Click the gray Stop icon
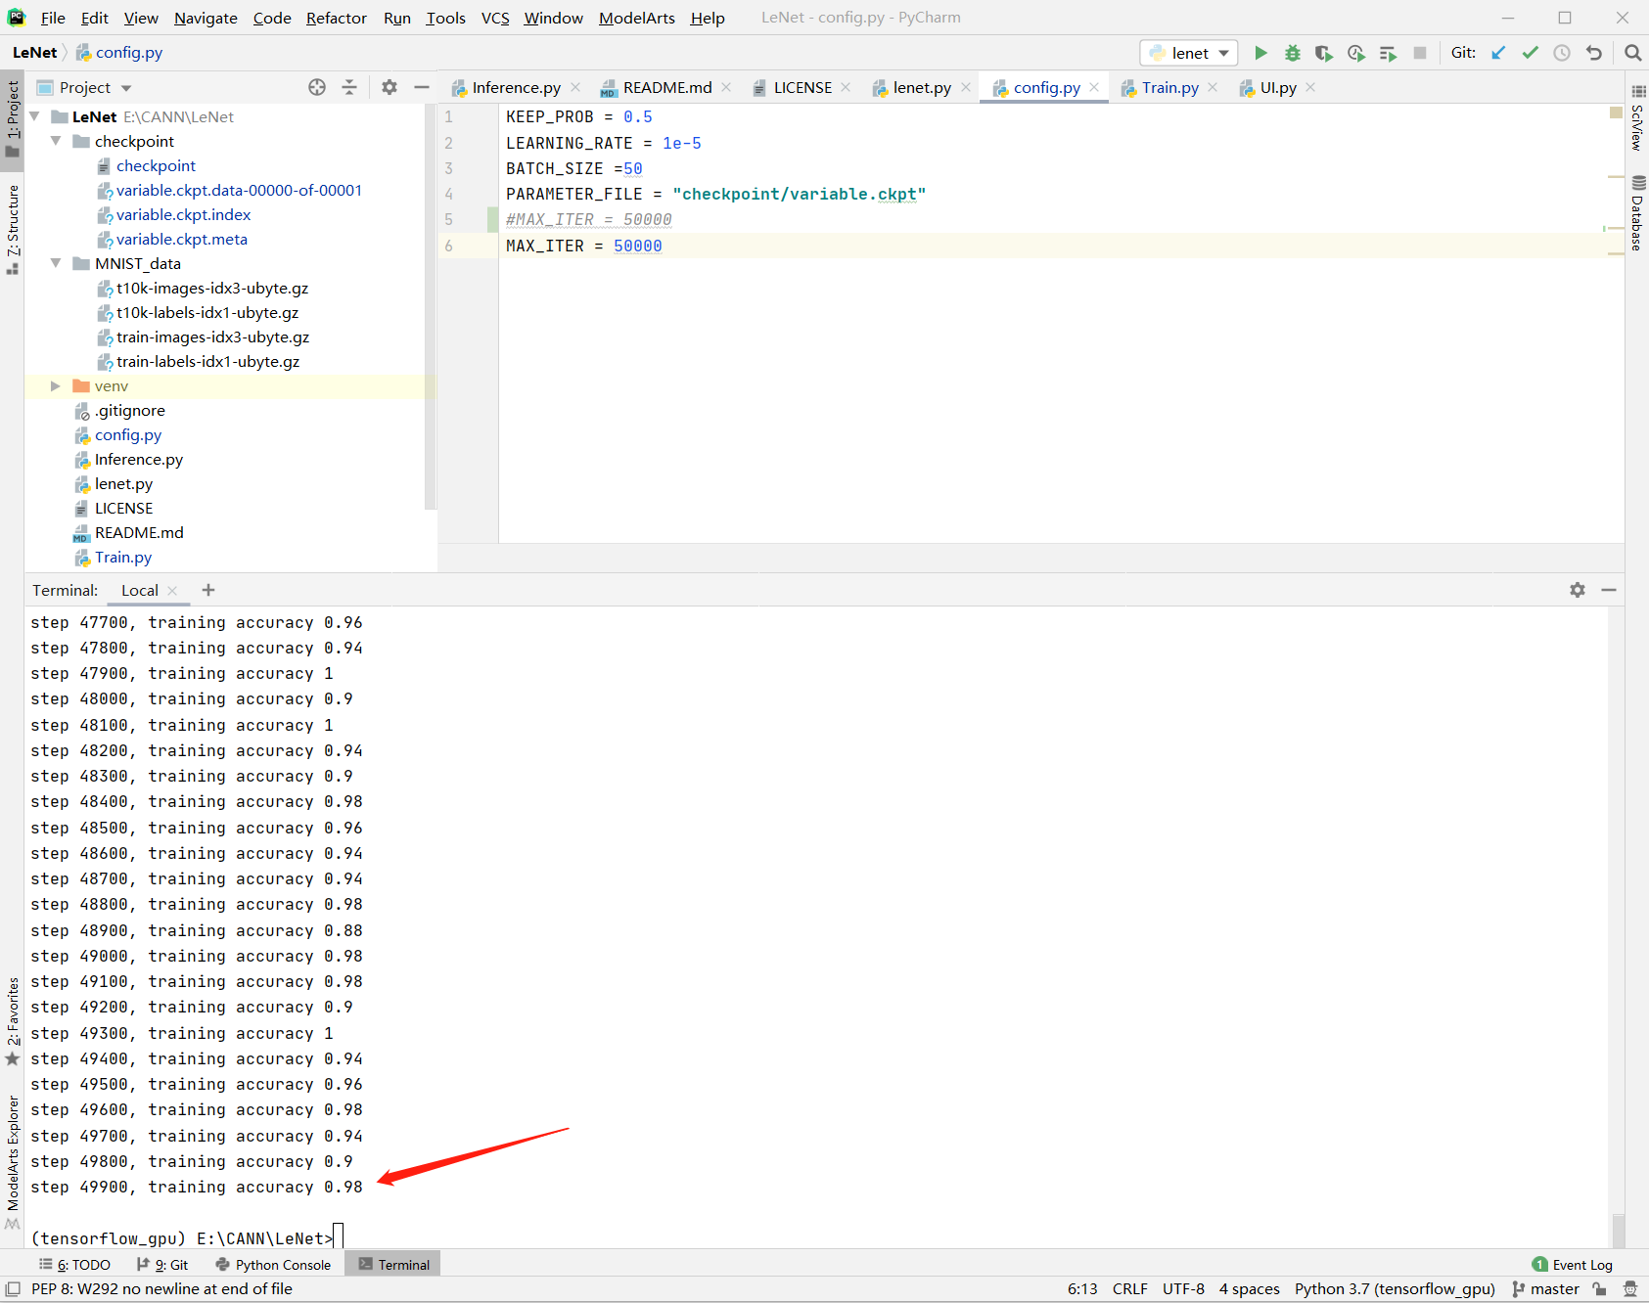The image size is (1649, 1303). point(1420,53)
